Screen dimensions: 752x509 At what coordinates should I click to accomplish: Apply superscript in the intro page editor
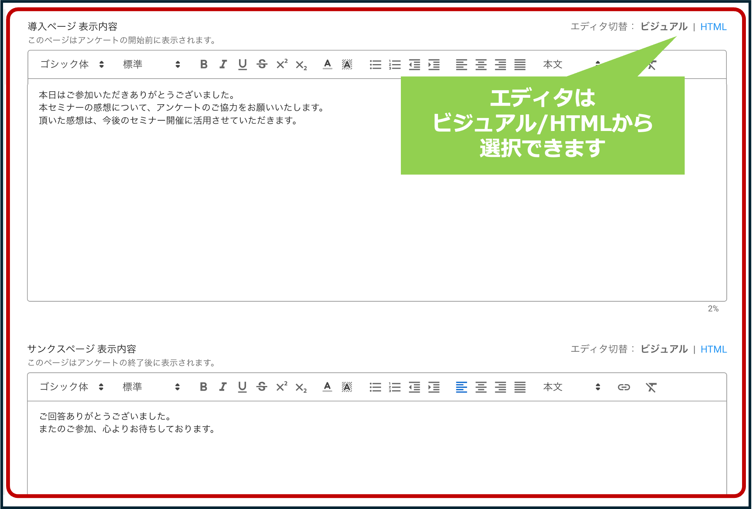click(282, 64)
